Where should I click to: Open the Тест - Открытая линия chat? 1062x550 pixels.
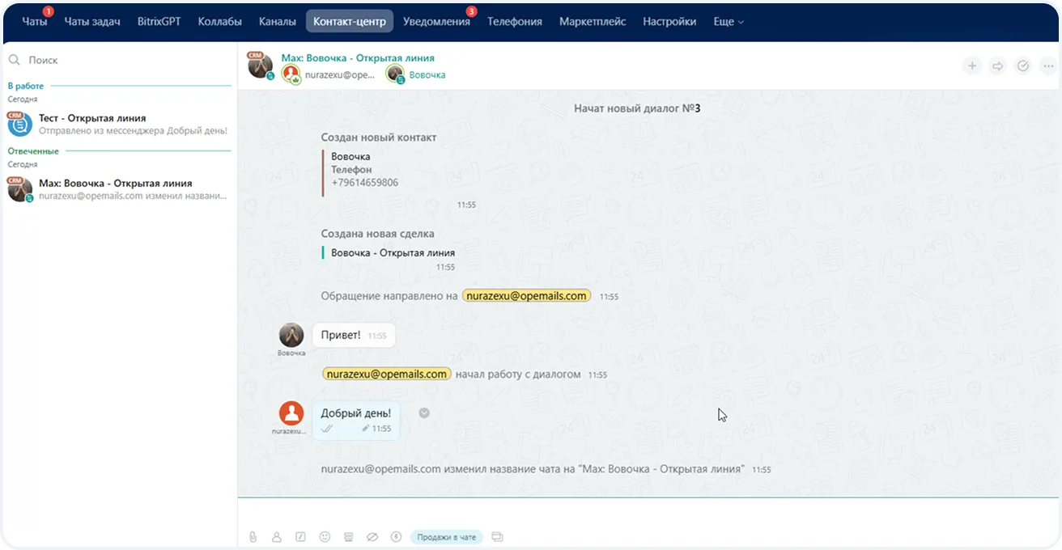[119, 124]
